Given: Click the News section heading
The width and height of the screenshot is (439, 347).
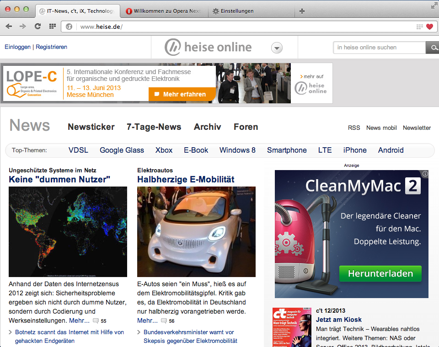Looking at the screenshot, I should pyautogui.click(x=30, y=125).
